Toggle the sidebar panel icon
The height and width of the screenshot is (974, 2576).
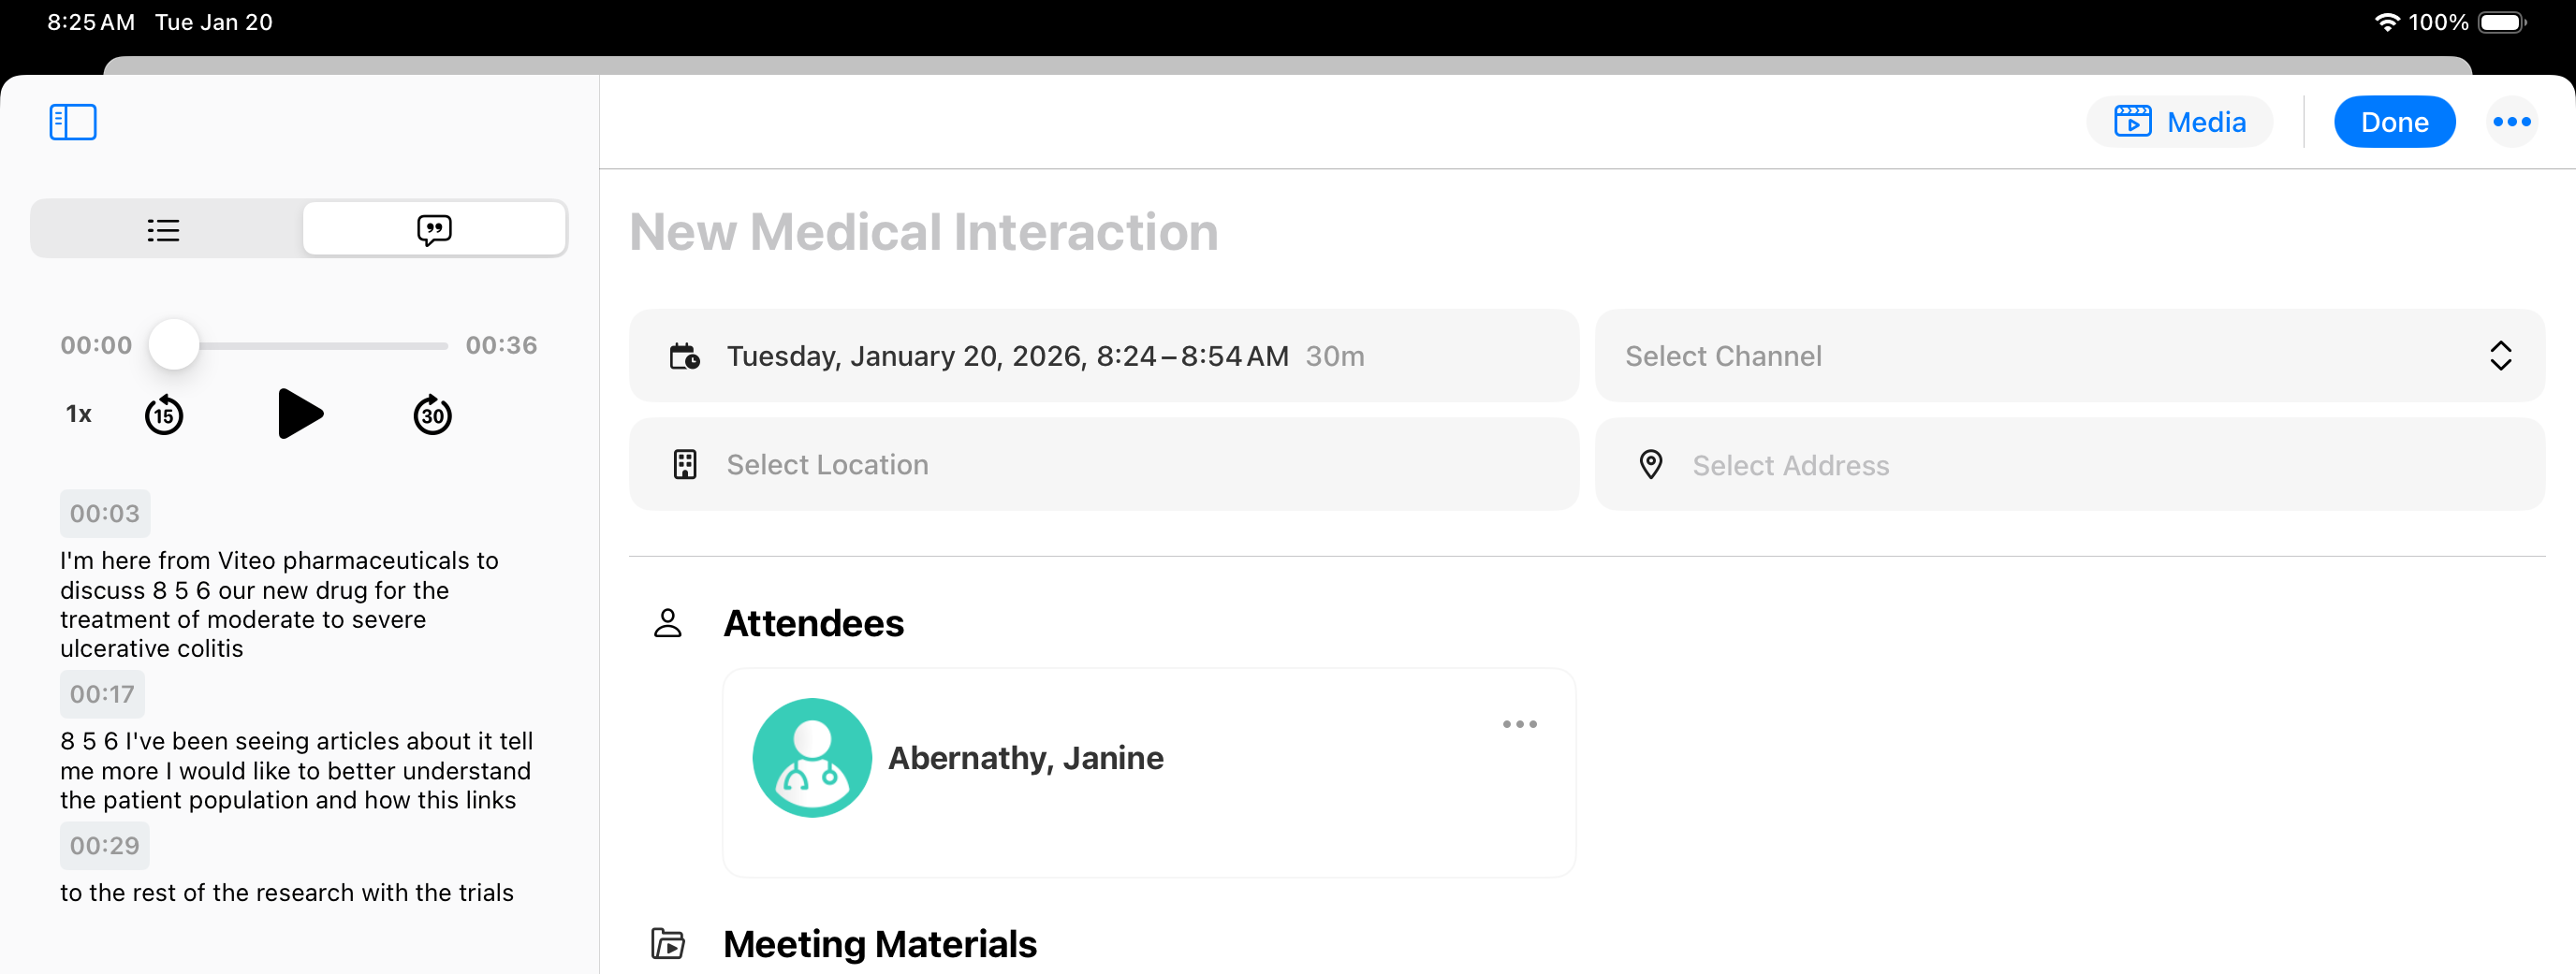(73, 122)
